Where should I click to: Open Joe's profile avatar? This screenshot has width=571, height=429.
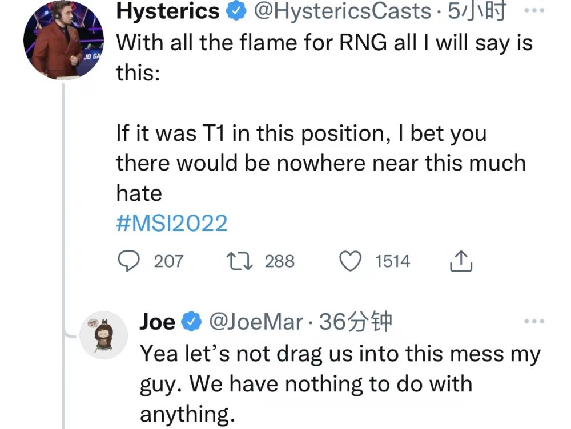click(102, 335)
